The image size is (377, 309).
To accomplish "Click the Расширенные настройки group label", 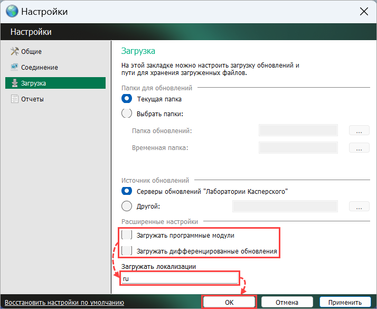I will 159,221.
